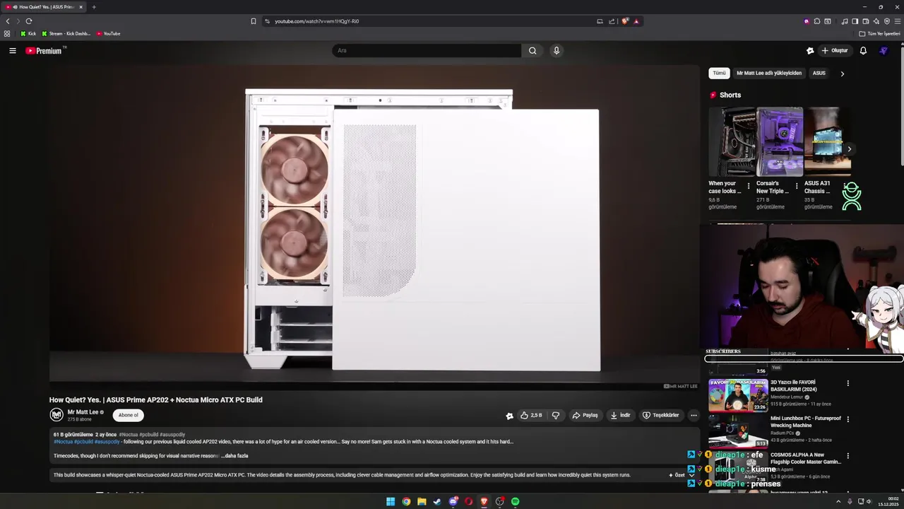Open the Tüm Yer İşaretleri bookmarks folder
The image size is (904, 509).
click(x=880, y=34)
